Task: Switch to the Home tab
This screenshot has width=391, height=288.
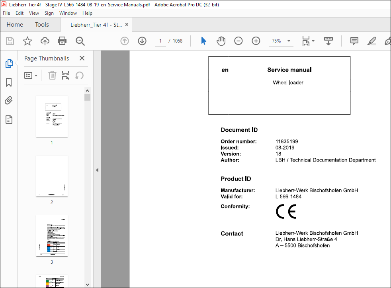Action: point(15,24)
